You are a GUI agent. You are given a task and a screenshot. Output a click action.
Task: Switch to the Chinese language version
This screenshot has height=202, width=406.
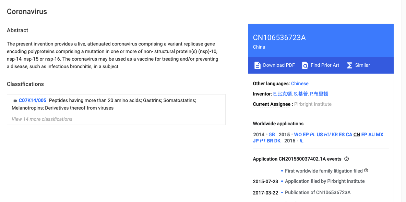[x=300, y=84]
